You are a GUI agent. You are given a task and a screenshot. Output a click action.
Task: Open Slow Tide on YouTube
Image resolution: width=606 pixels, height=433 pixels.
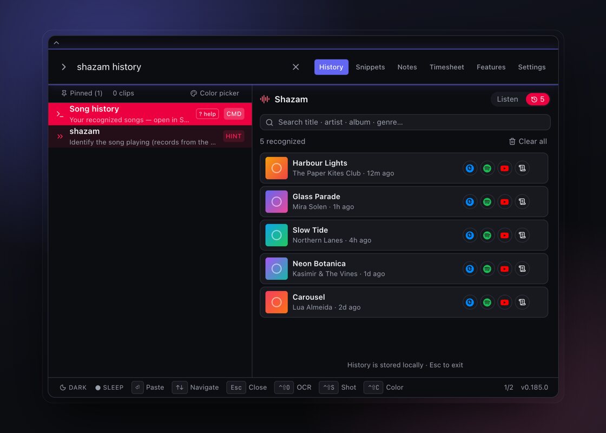(504, 235)
